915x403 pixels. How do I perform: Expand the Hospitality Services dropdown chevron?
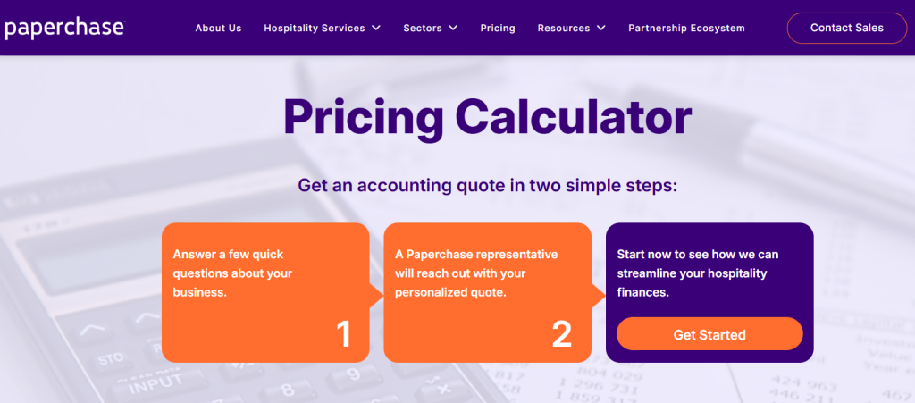tap(376, 28)
